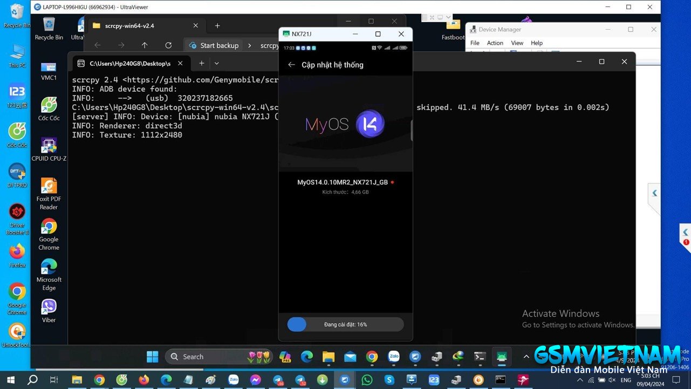The width and height of the screenshot is (691, 389).
Task: Maximize the terminal window
Action: pos(601,62)
